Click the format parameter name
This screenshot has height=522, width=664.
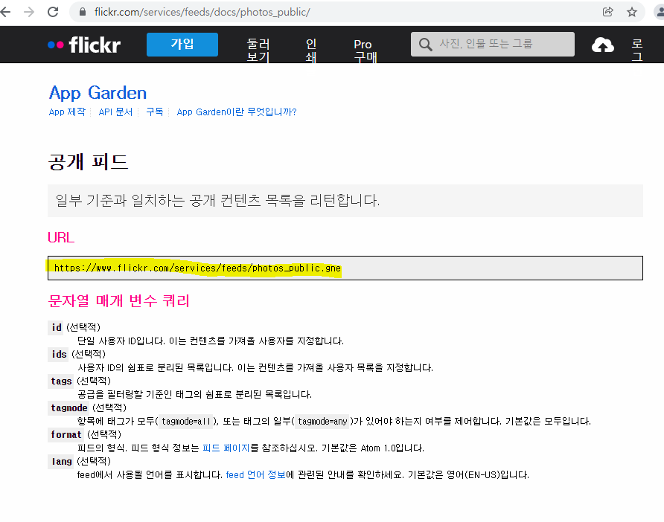pyautogui.click(x=66, y=434)
